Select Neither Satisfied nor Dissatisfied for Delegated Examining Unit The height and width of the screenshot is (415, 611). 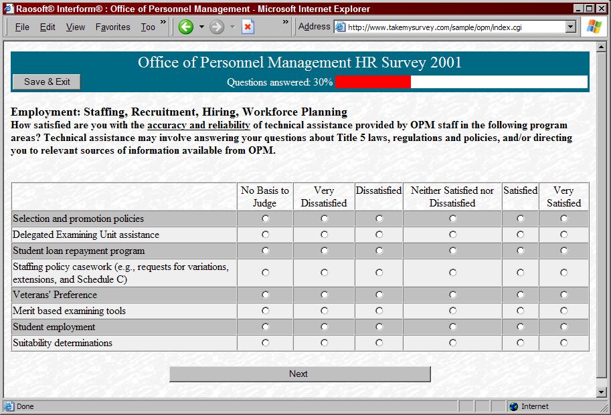pos(452,235)
